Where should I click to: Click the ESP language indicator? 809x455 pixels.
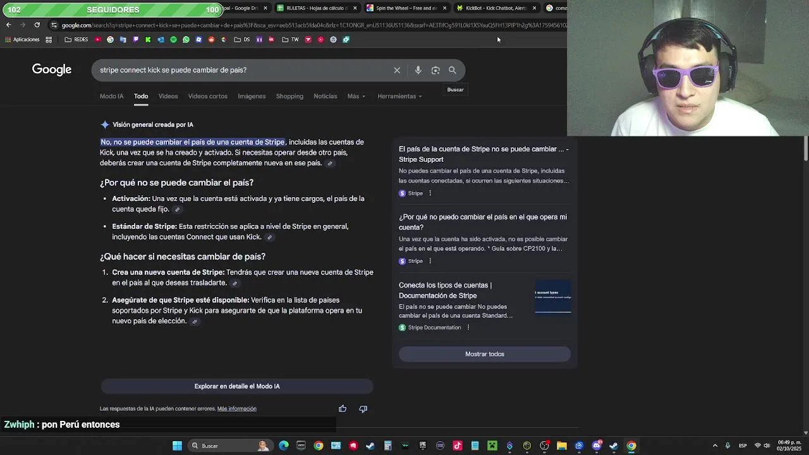[x=743, y=446]
